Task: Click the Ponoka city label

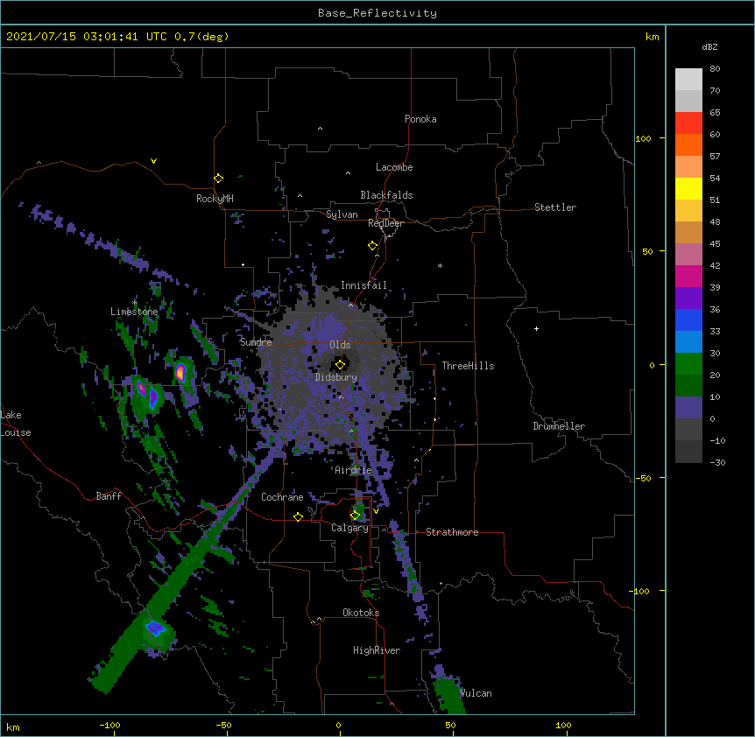Action: tap(420, 119)
